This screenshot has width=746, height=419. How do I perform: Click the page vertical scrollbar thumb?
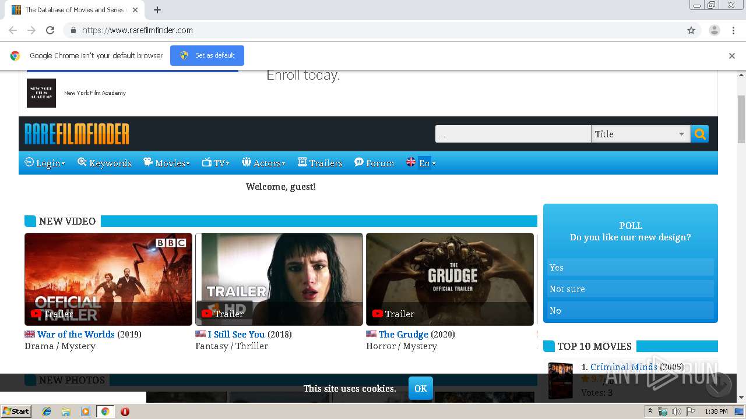(741, 119)
